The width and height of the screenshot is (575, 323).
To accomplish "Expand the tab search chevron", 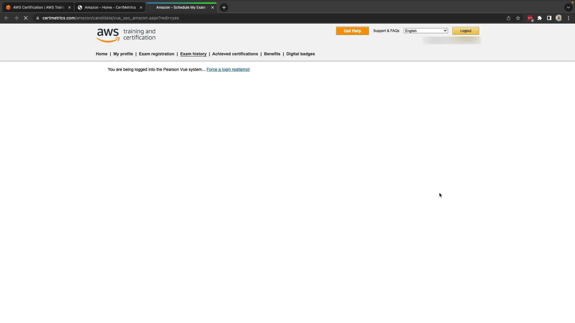I will point(568,7).
